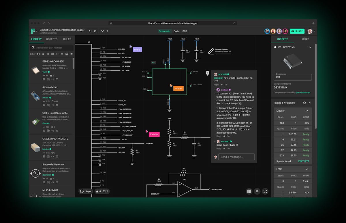
Task: Toggle the code filter icon
Action: pos(57,54)
